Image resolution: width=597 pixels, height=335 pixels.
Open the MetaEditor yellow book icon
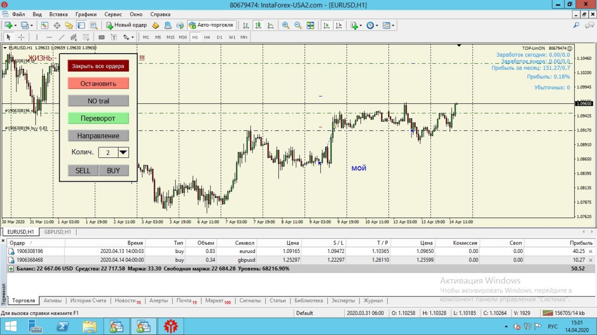pyautogui.click(x=155, y=25)
